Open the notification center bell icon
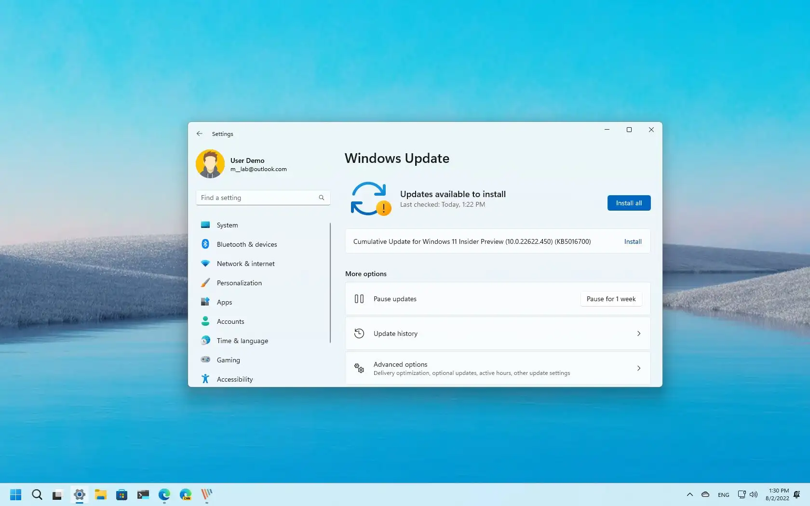 (797, 494)
